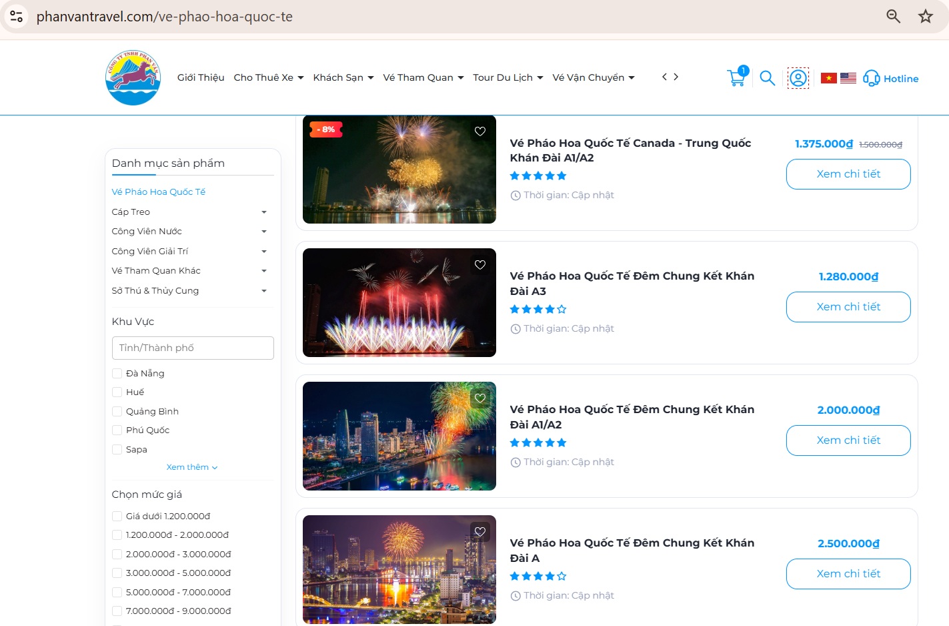
Task: Open the user account icon
Action: [798, 77]
